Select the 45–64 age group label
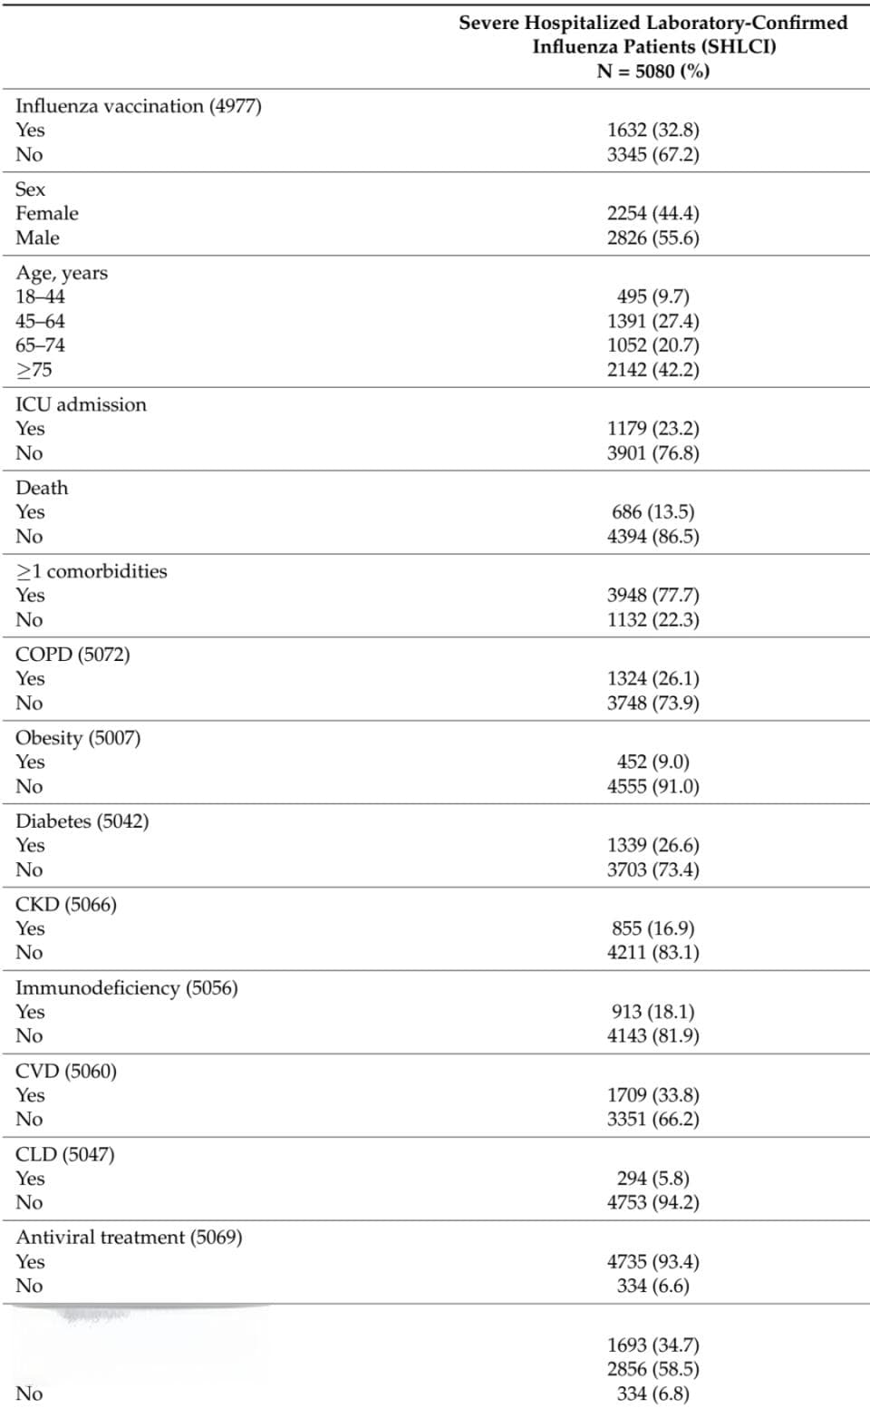This screenshot has height=1408, width=870. (x=40, y=321)
